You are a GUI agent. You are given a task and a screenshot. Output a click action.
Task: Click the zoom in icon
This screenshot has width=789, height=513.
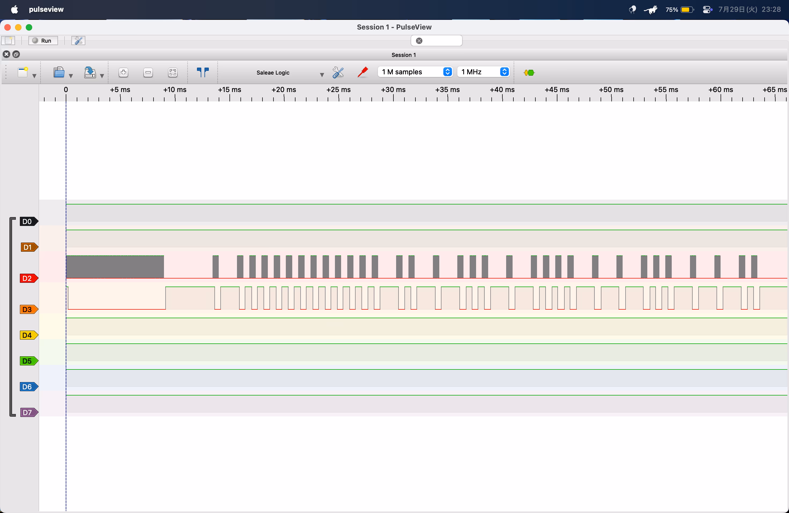(x=123, y=72)
